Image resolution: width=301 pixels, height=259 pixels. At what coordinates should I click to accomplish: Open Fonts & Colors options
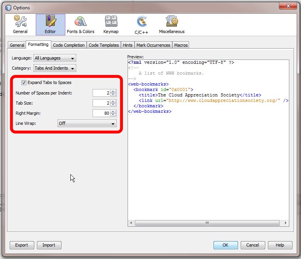coord(80,24)
